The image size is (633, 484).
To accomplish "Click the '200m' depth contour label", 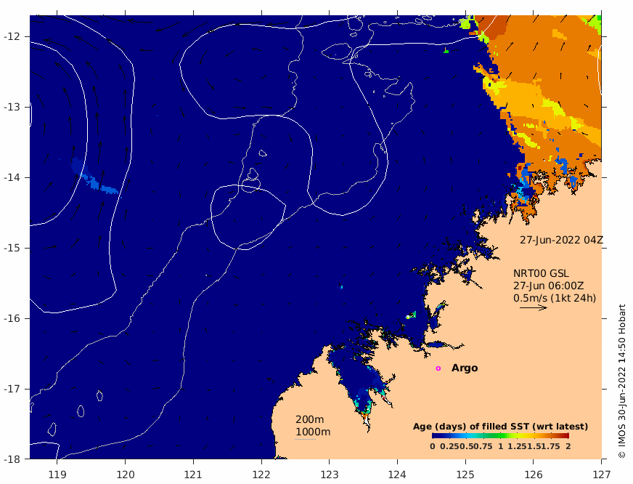I will point(310,420).
